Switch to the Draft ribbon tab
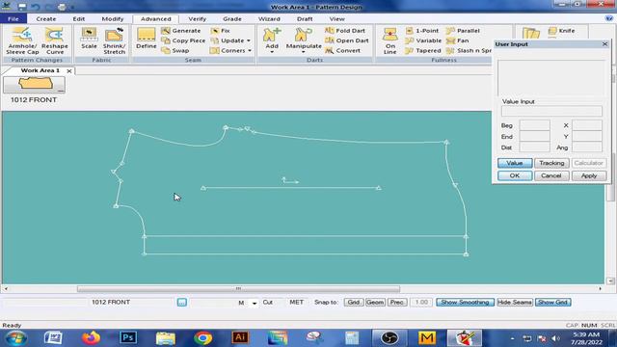The image size is (617, 347). click(x=305, y=19)
